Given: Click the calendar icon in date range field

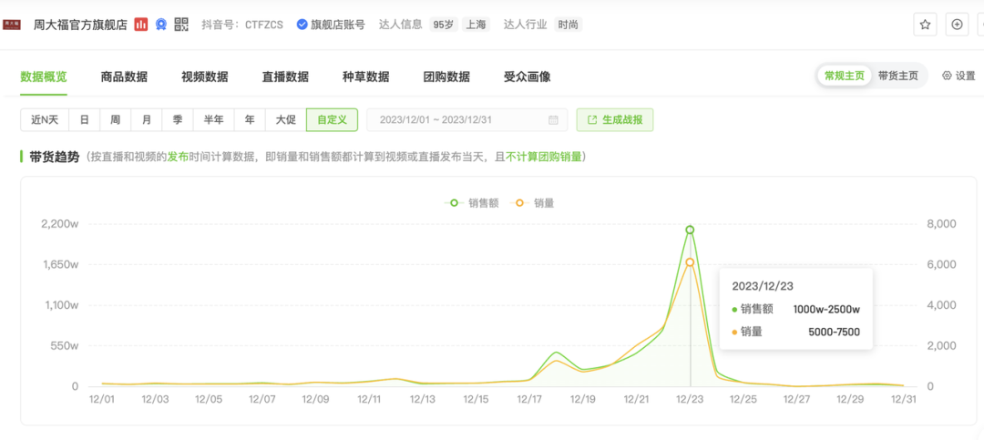Looking at the screenshot, I should pos(553,120).
